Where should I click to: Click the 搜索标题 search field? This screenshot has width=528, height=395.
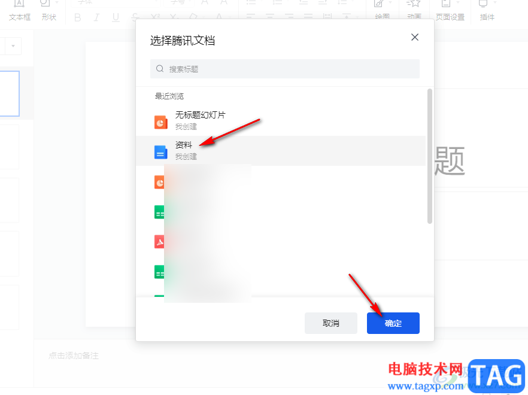284,69
